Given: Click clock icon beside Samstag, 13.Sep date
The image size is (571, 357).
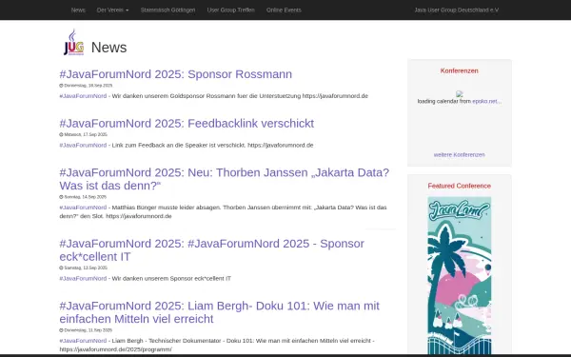Looking at the screenshot, I should point(61,268).
